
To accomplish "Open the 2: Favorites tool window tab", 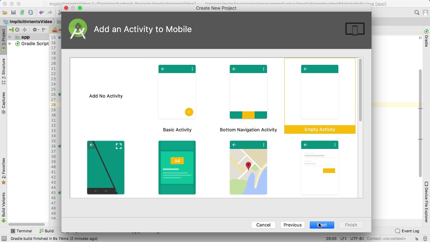I will (x=4, y=171).
